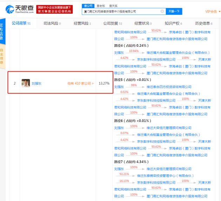This screenshot has width=221, height=201.
Task: Clear the search box with the X icon
Action: [x=162, y=12]
